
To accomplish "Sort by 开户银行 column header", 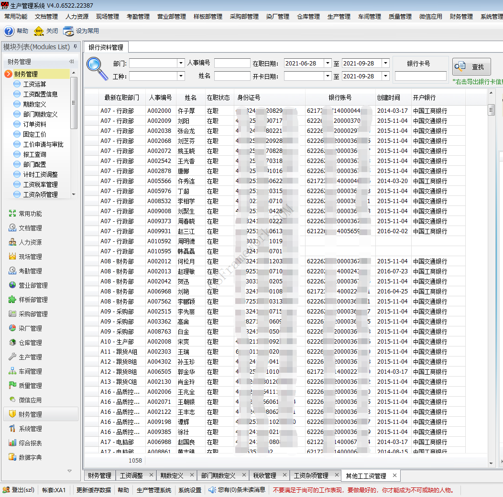I will 437,97.
